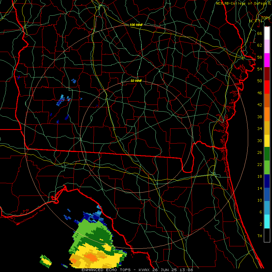This screenshot has height=272, width=272.
Task: Click the navy blue legend swatch
Action: click(x=267, y=181)
